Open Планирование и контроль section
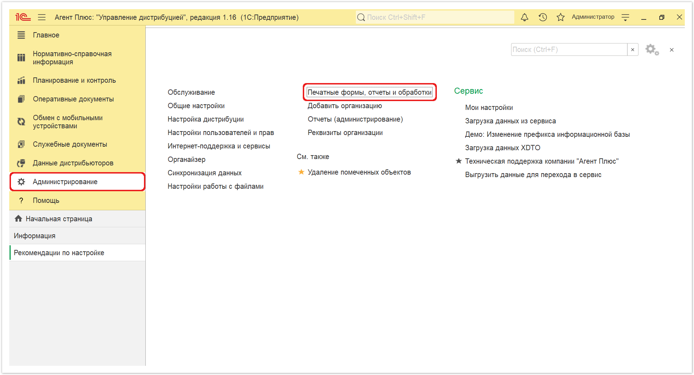This screenshot has width=694, height=375. click(x=77, y=80)
